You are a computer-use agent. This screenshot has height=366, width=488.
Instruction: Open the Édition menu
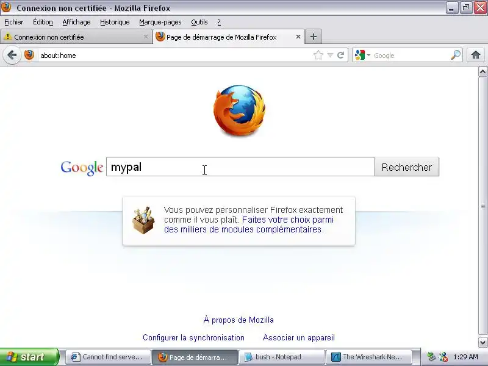click(43, 22)
